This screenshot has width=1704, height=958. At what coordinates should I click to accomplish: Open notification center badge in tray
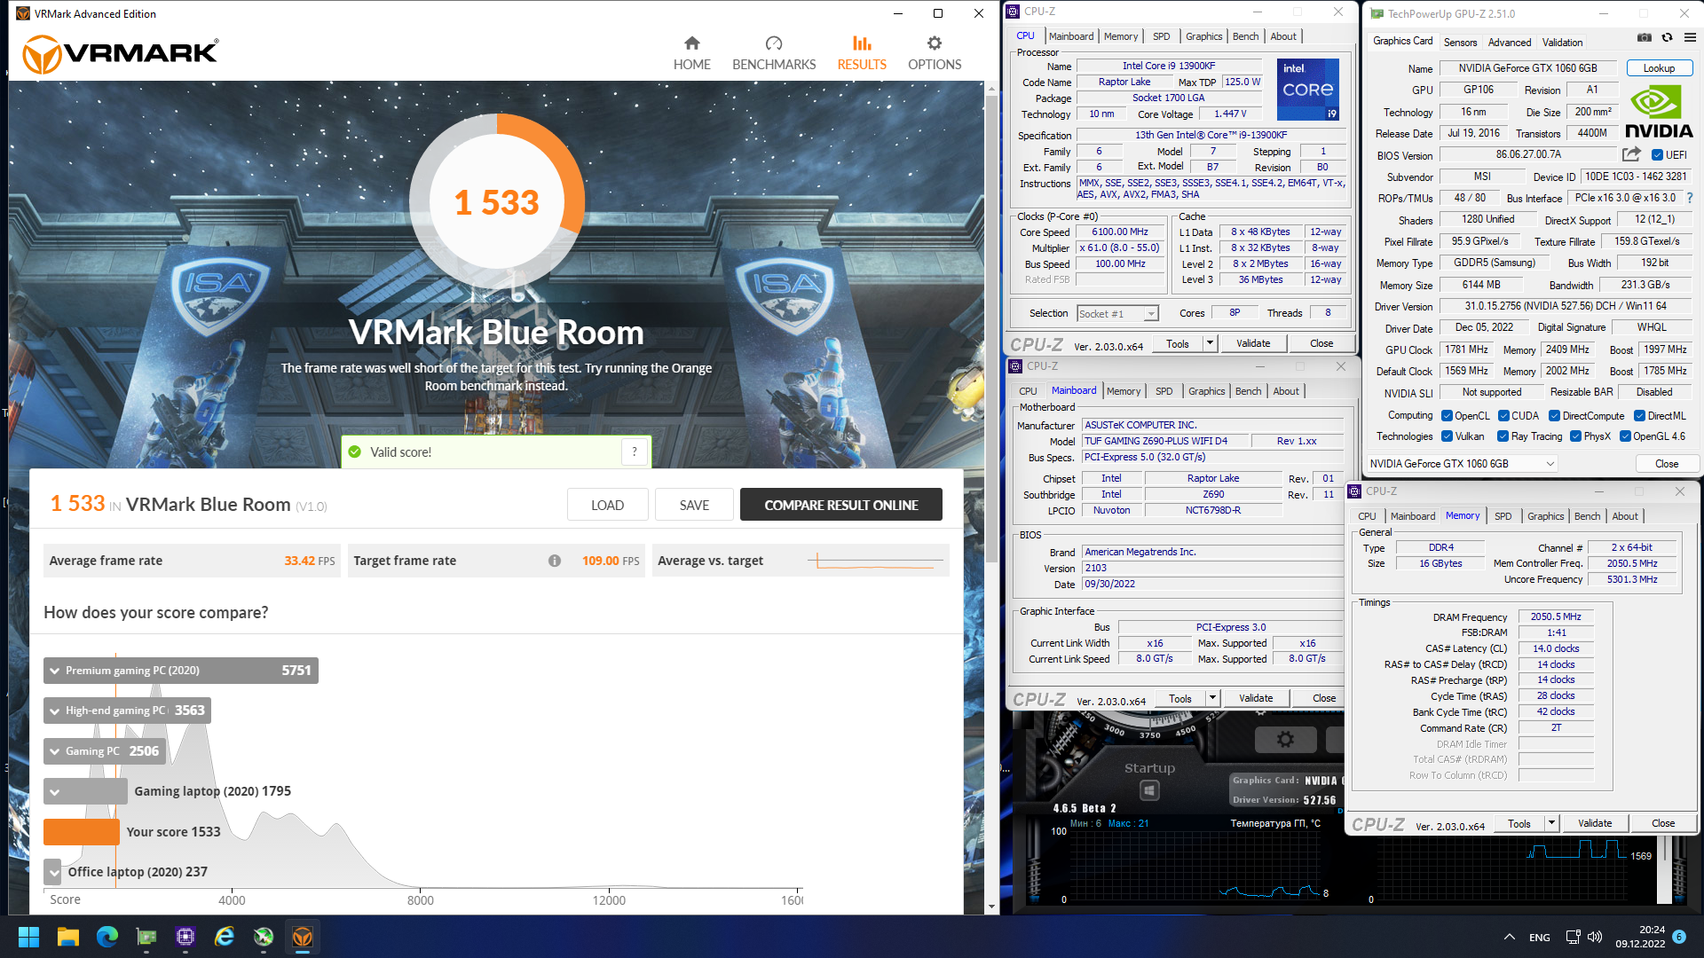[x=1678, y=937]
